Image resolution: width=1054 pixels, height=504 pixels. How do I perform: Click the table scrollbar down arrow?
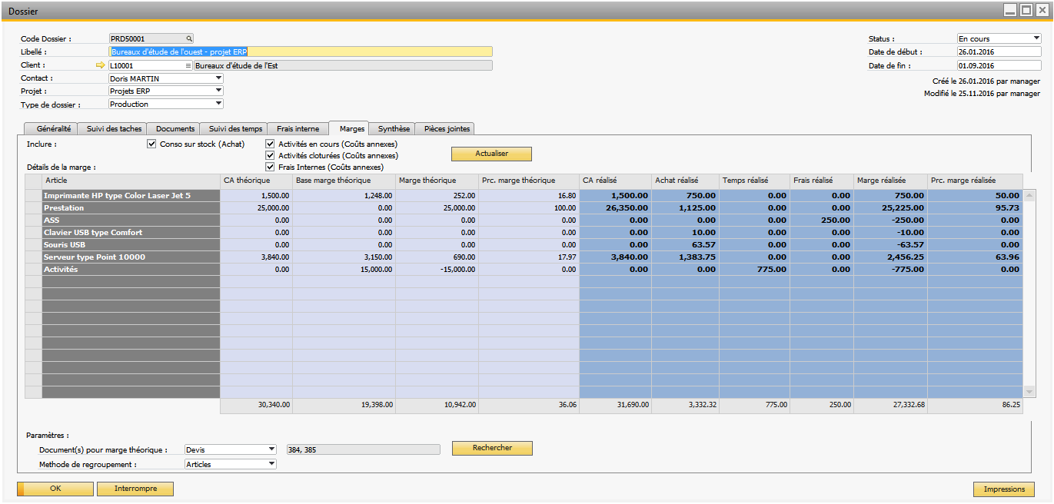tap(1029, 392)
